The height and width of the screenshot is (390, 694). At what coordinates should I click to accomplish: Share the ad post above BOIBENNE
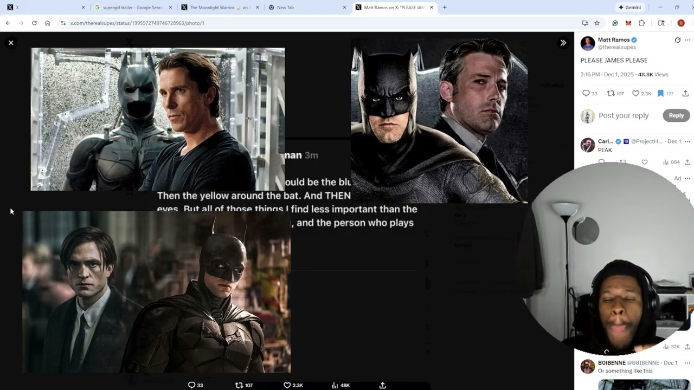click(687, 347)
